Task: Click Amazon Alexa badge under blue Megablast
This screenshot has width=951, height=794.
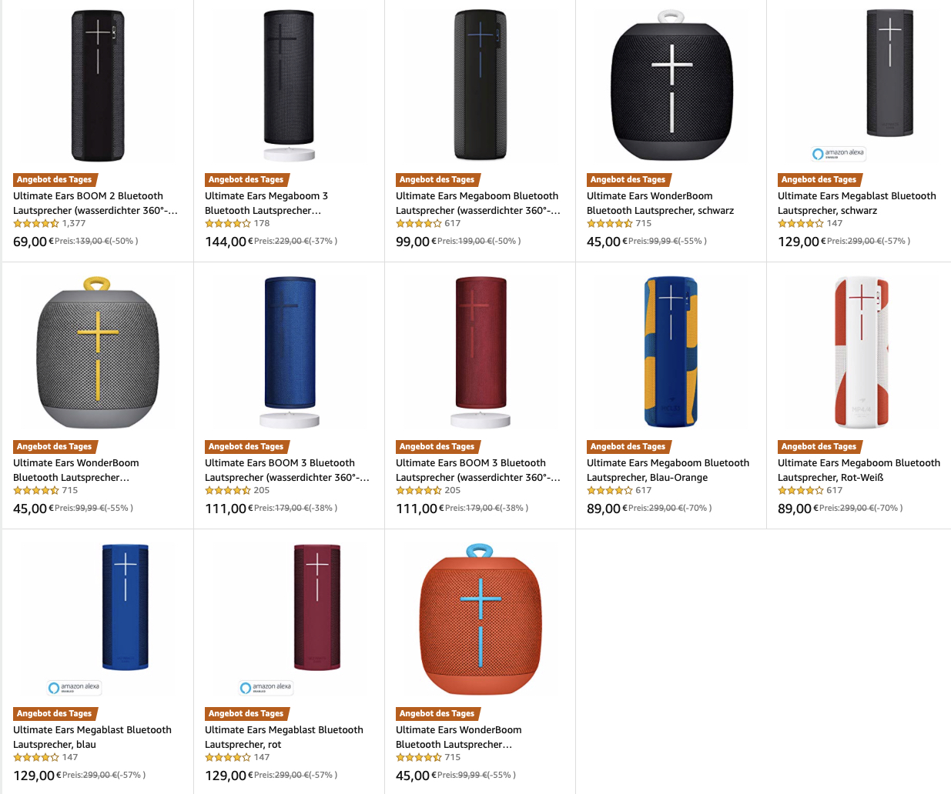Action: click(75, 687)
